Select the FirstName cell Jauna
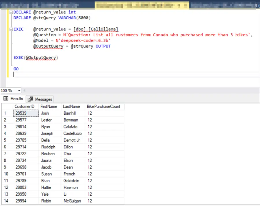Image resolution: width=260 pixels, height=206 pixels. (50, 160)
